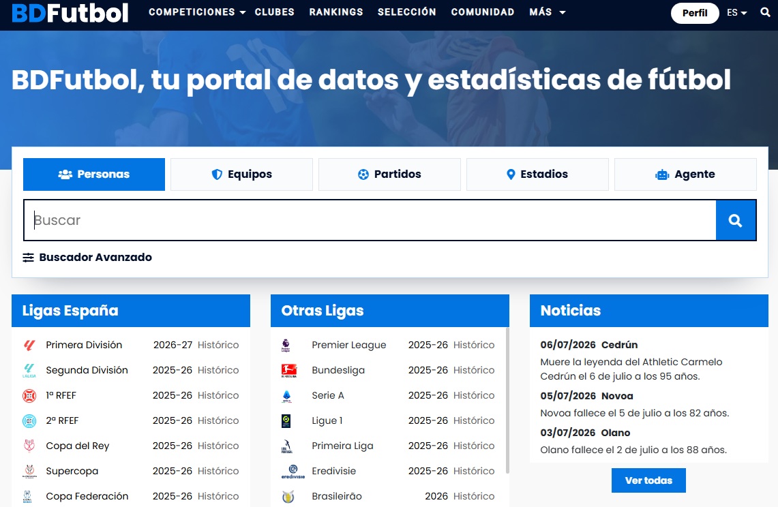Image resolution: width=778 pixels, height=507 pixels.
Task: Open the 2026-27 Primera División season
Action: (173, 345)
